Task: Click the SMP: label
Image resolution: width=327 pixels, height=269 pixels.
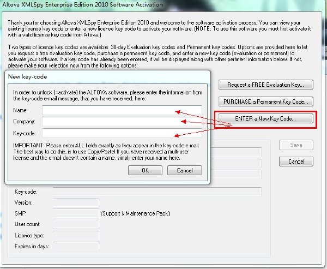Action: [21, 213]
